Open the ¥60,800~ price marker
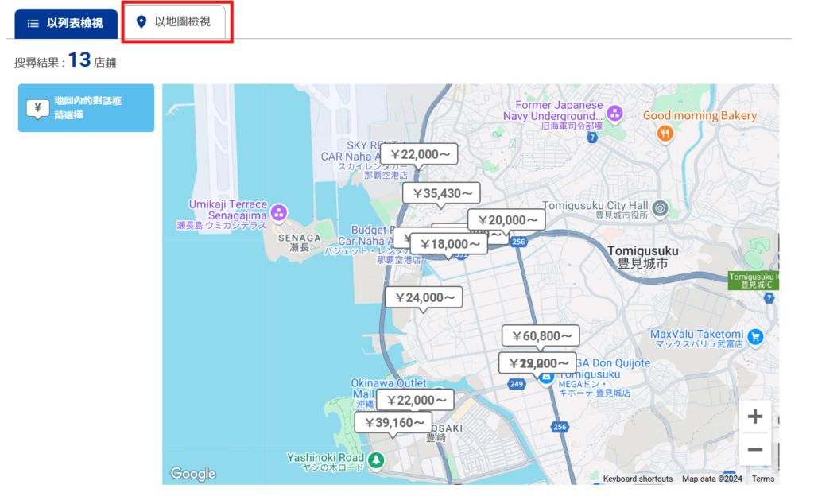814x504 pixels. [541, 335]
